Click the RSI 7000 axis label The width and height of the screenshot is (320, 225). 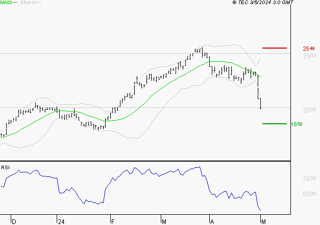[309, 178]
